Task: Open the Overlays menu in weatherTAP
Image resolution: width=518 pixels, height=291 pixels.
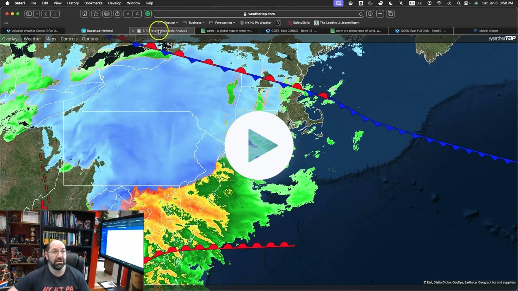Action: coord(11,39)
